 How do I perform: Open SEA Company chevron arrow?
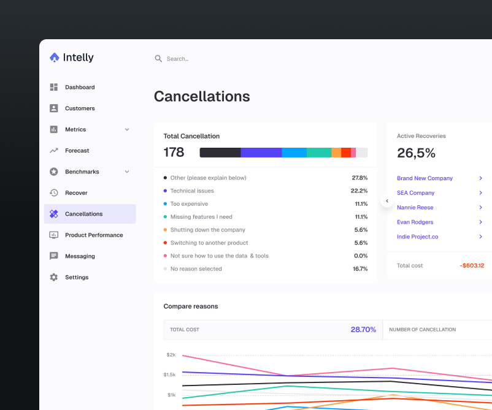[x=481, y=193]
